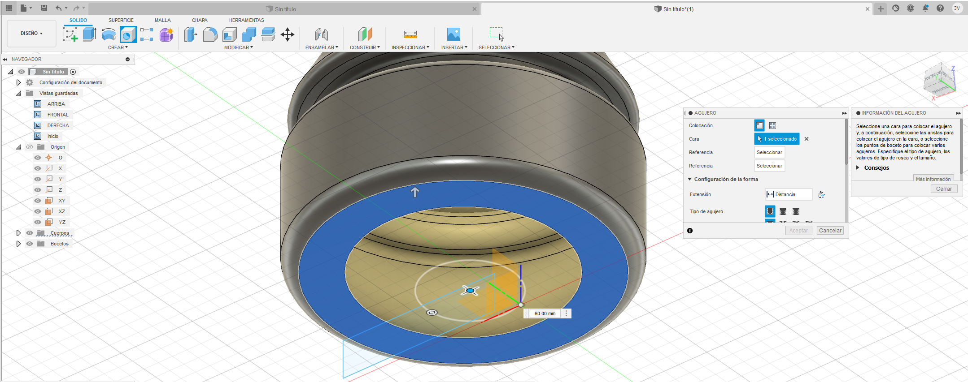
Task: Select the Press Pull tool
Action: click(x=191, y=34)
